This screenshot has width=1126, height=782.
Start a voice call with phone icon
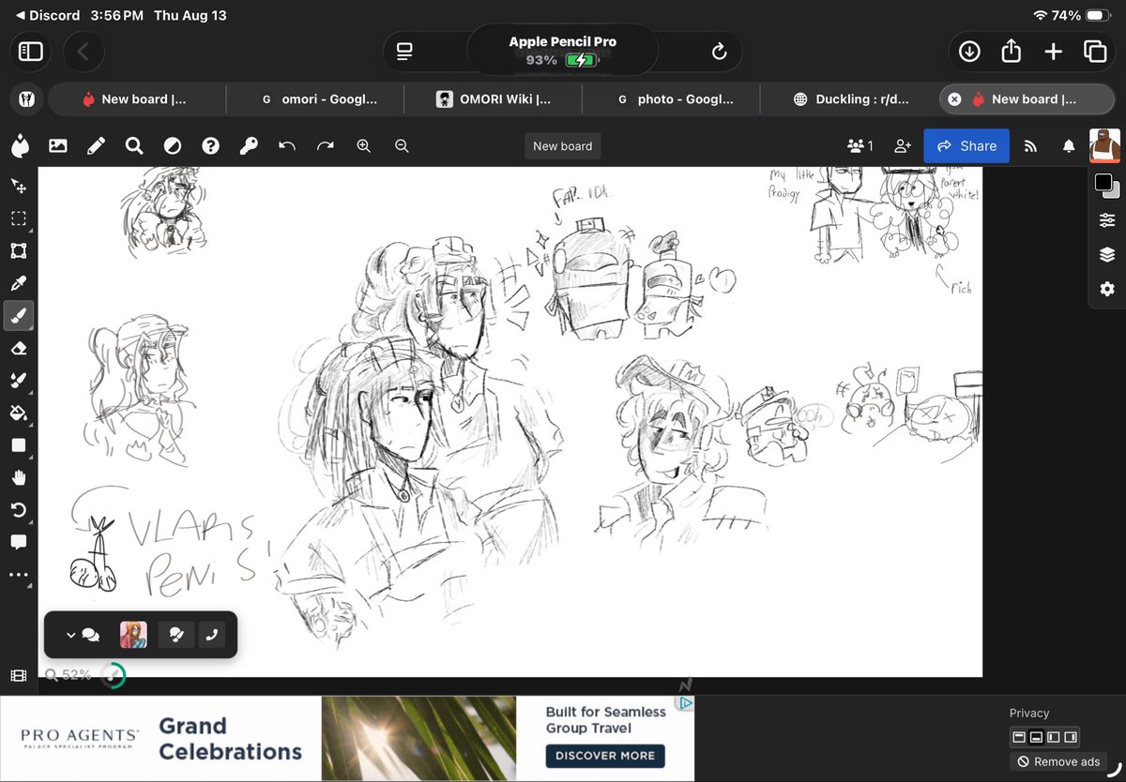(x=211, y=635)
